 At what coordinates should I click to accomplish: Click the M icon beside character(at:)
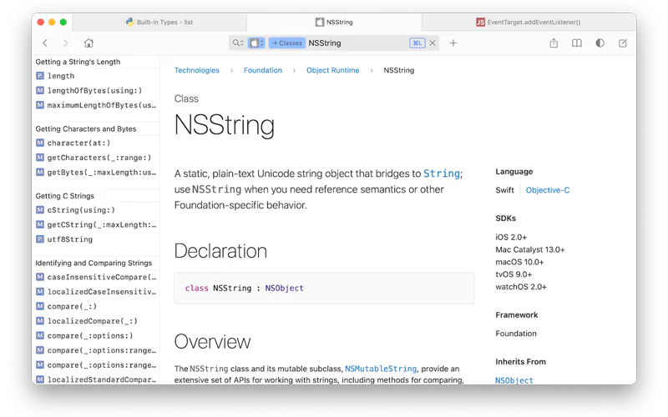[39, 143]
